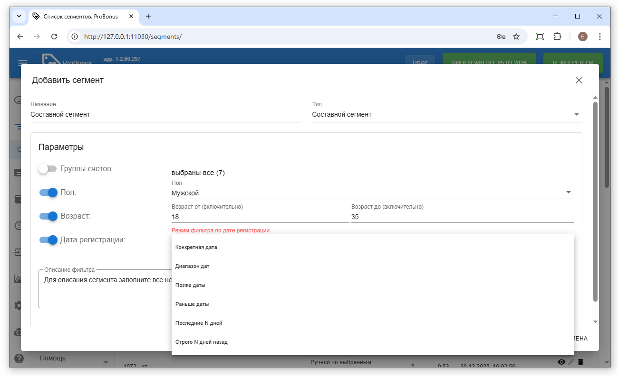The width and height of the screenshot is (618, 377).
Task: Open the Тип dropdown for segment type
Action: pyautogui.click(x=446, y=115)
